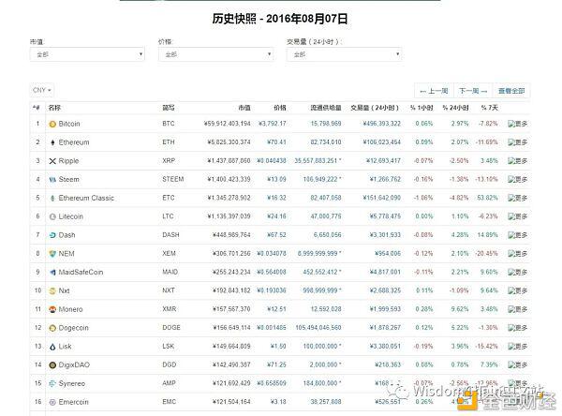Sort by the 名称 column header
The width and height of the screenshot is (562, 416).
coord(54,108)
